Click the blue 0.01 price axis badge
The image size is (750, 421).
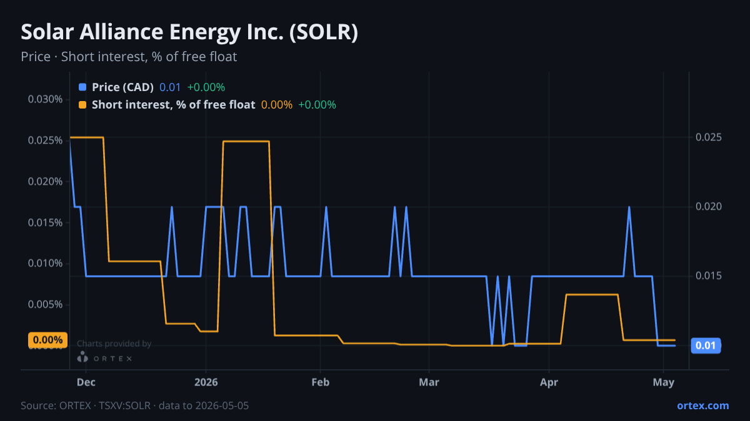706,346
